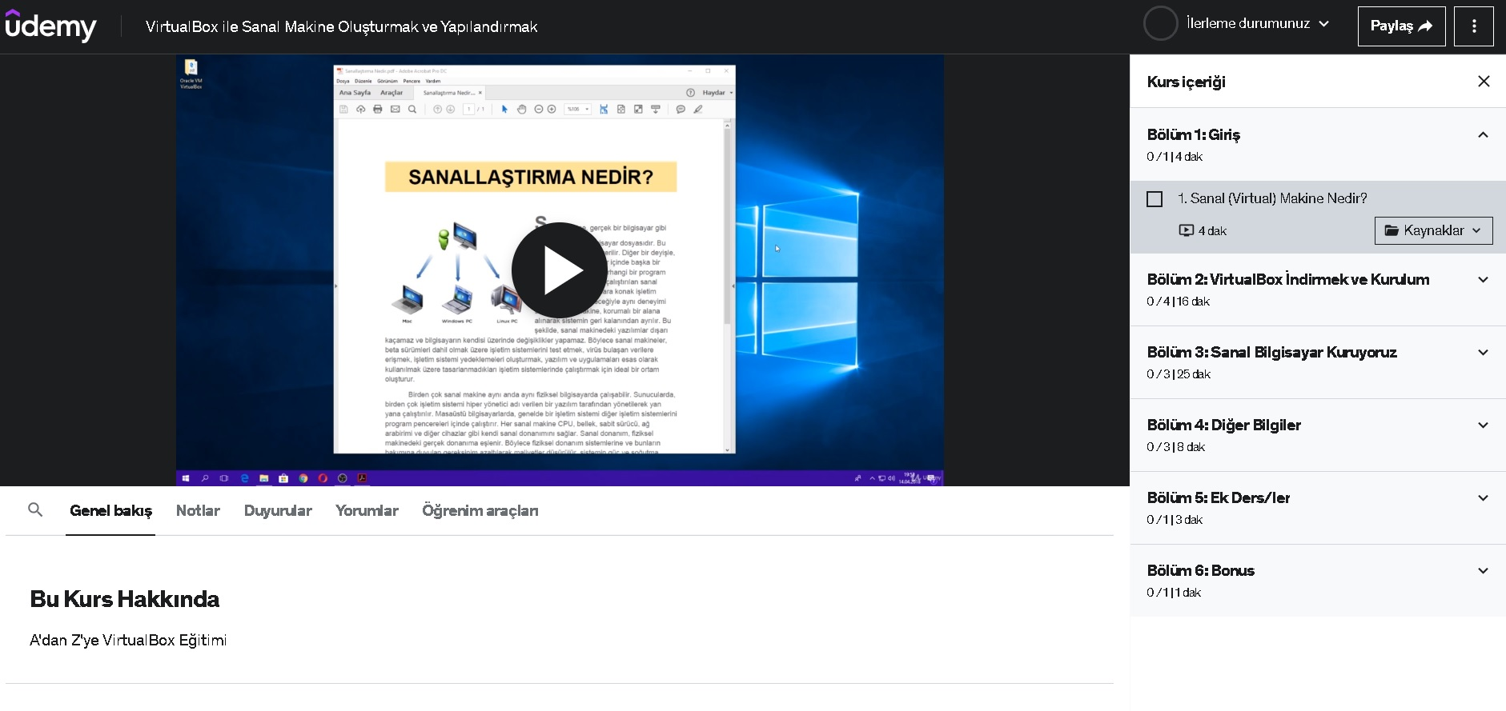Open İlerleme durumunuz dropdown
The height and width of the screenshot is (711, 1506).
point(1258,23)
